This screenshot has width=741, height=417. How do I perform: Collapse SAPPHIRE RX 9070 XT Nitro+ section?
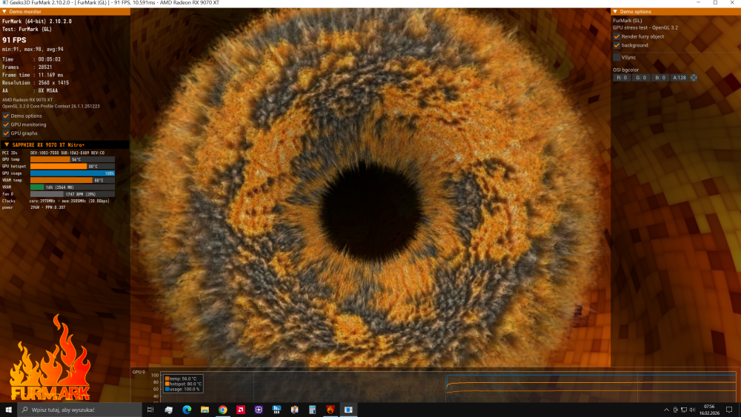point(7,145)
